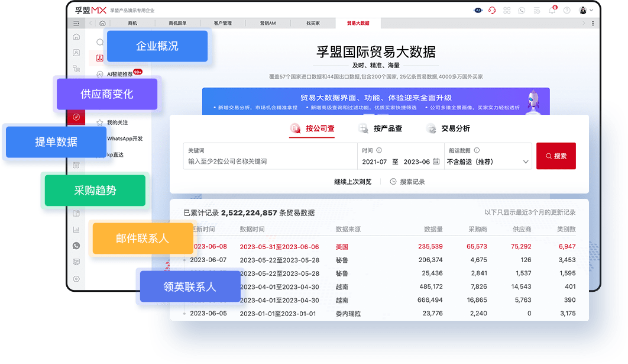Image resolution: width=628 pixels, height=364 pixels.
Task: Open the help question mark icon
Action: tap(567, 10)
